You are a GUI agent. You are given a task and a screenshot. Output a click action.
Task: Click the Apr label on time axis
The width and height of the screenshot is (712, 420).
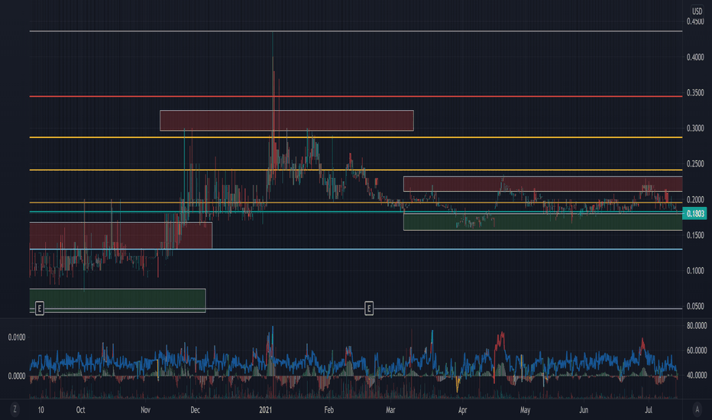[462, 410]
